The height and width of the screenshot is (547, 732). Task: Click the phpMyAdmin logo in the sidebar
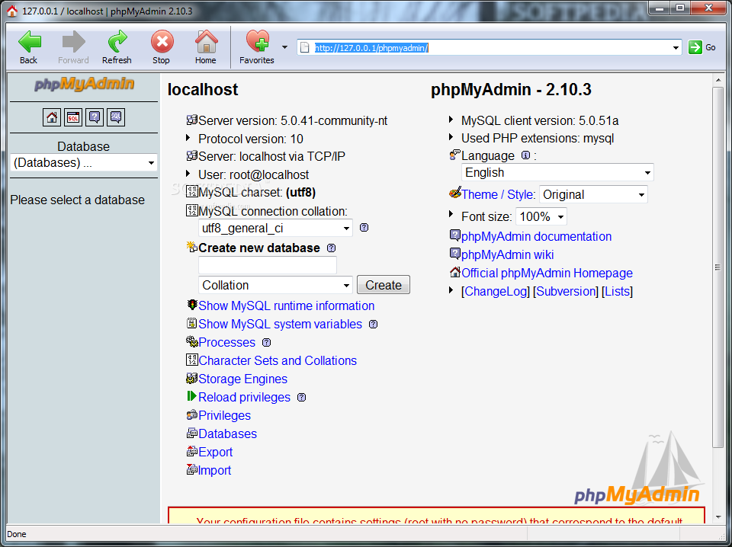click(84, 84)
